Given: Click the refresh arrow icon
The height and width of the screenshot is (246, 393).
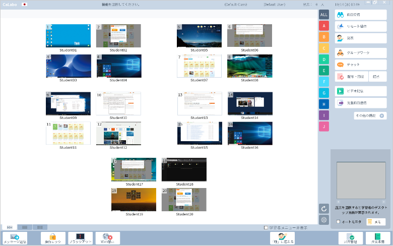Looking at the screenshot, I should pos(324,209).
